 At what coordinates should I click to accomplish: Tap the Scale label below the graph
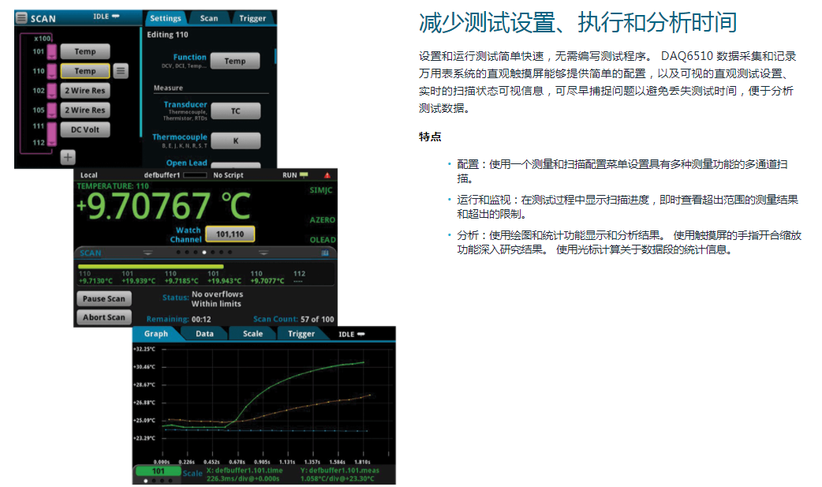tap(192, 474)
